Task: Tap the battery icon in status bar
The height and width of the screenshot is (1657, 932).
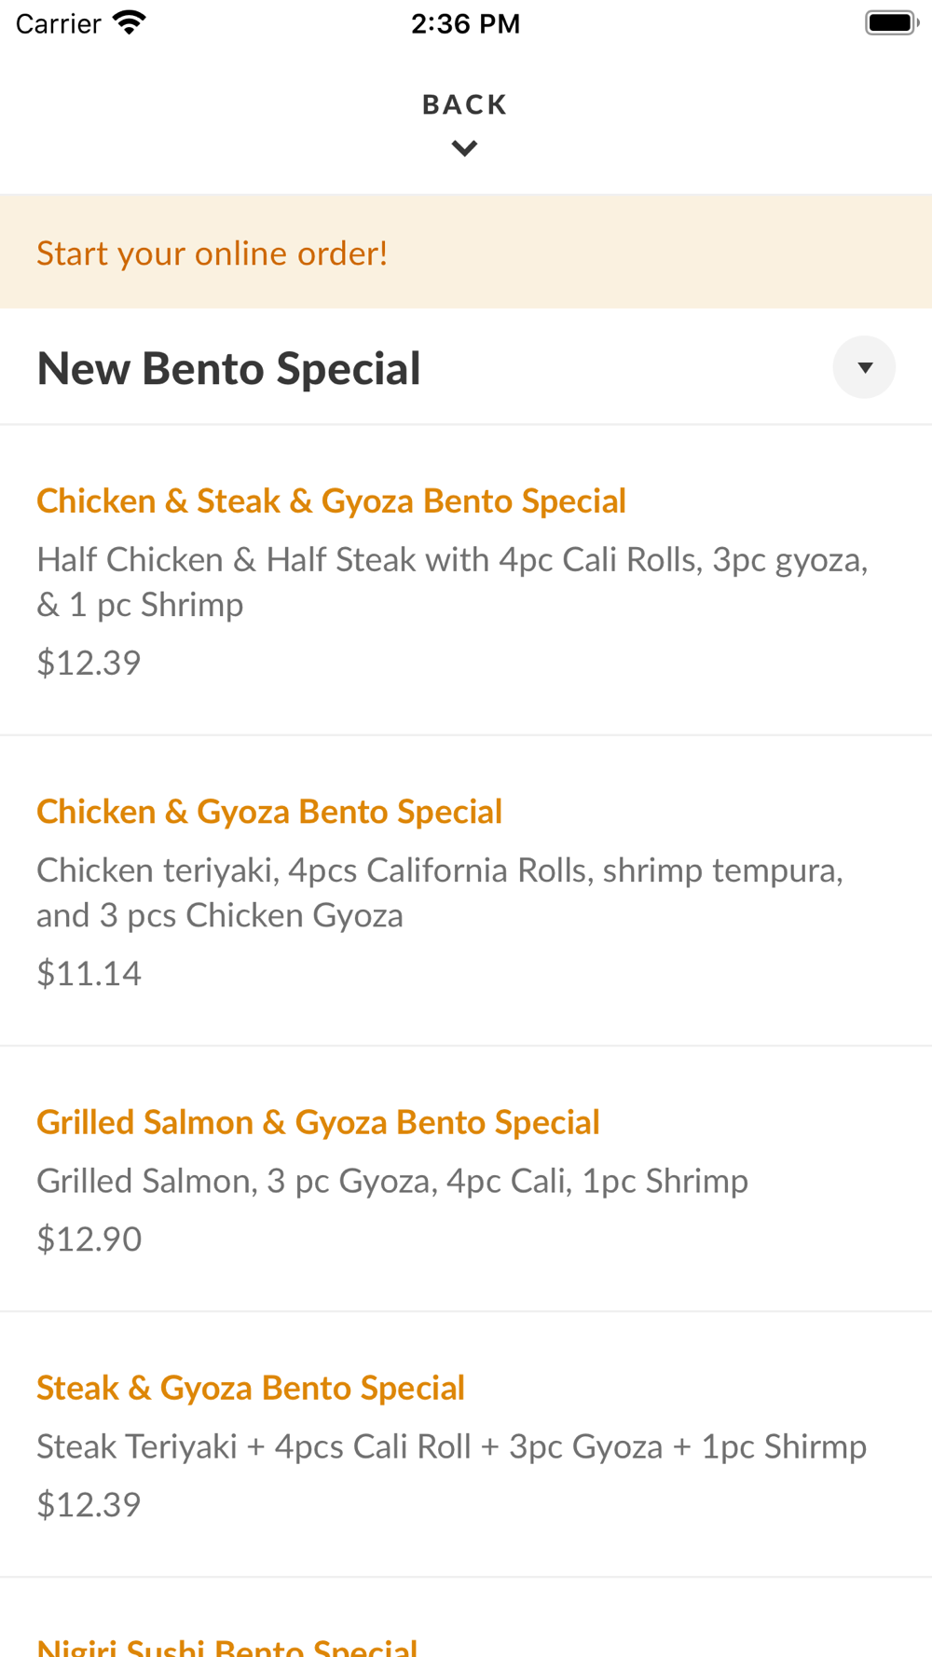Action: click(x=890, y=22)
